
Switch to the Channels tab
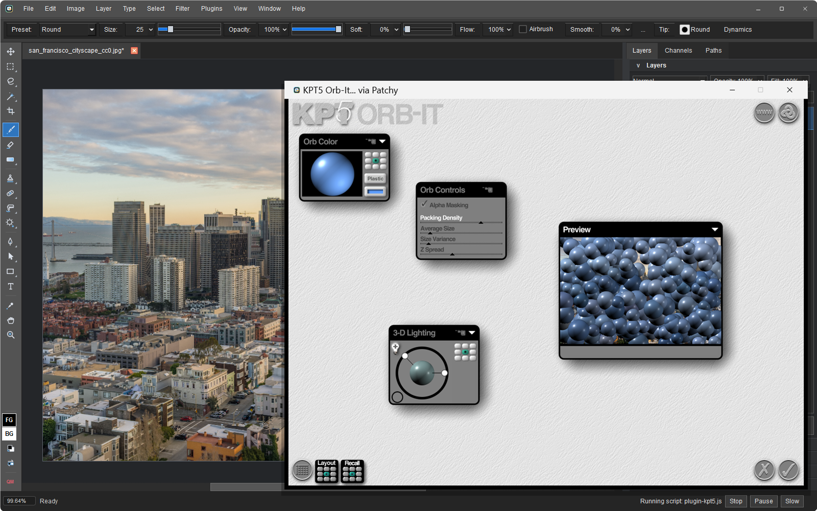click(x=678, y=51)
